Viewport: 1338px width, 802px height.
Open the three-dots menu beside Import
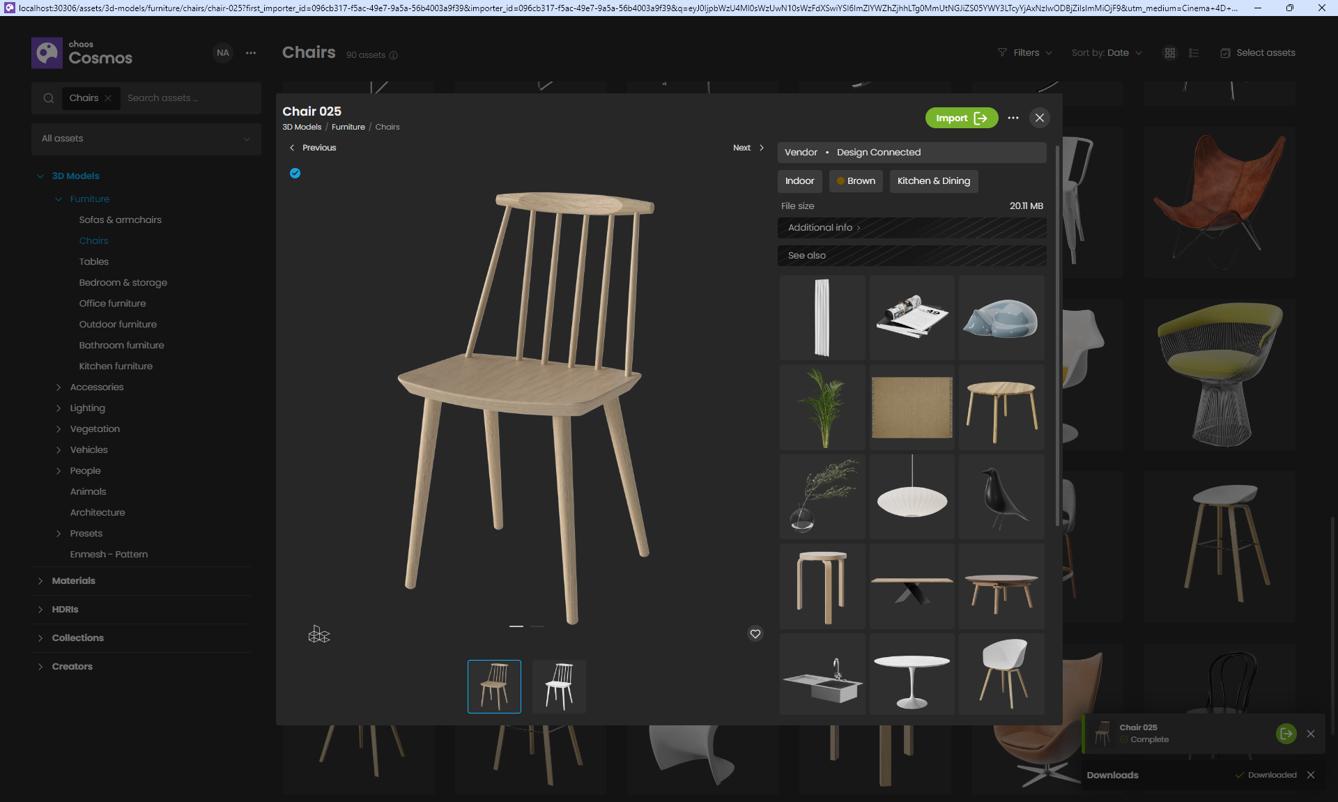[x=1013, y=118]
